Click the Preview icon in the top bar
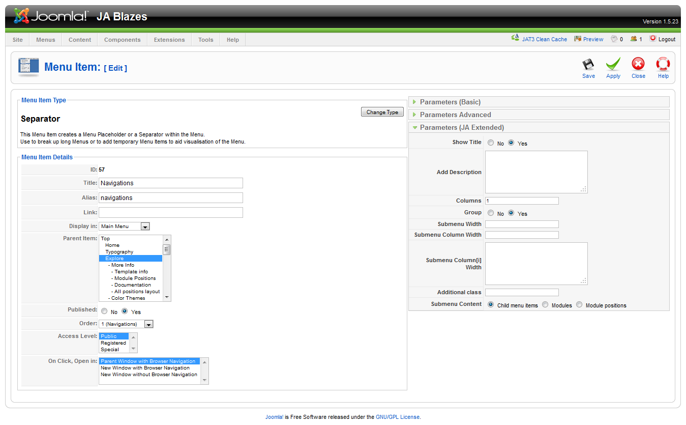686x425 pixels. click(578, 39)
